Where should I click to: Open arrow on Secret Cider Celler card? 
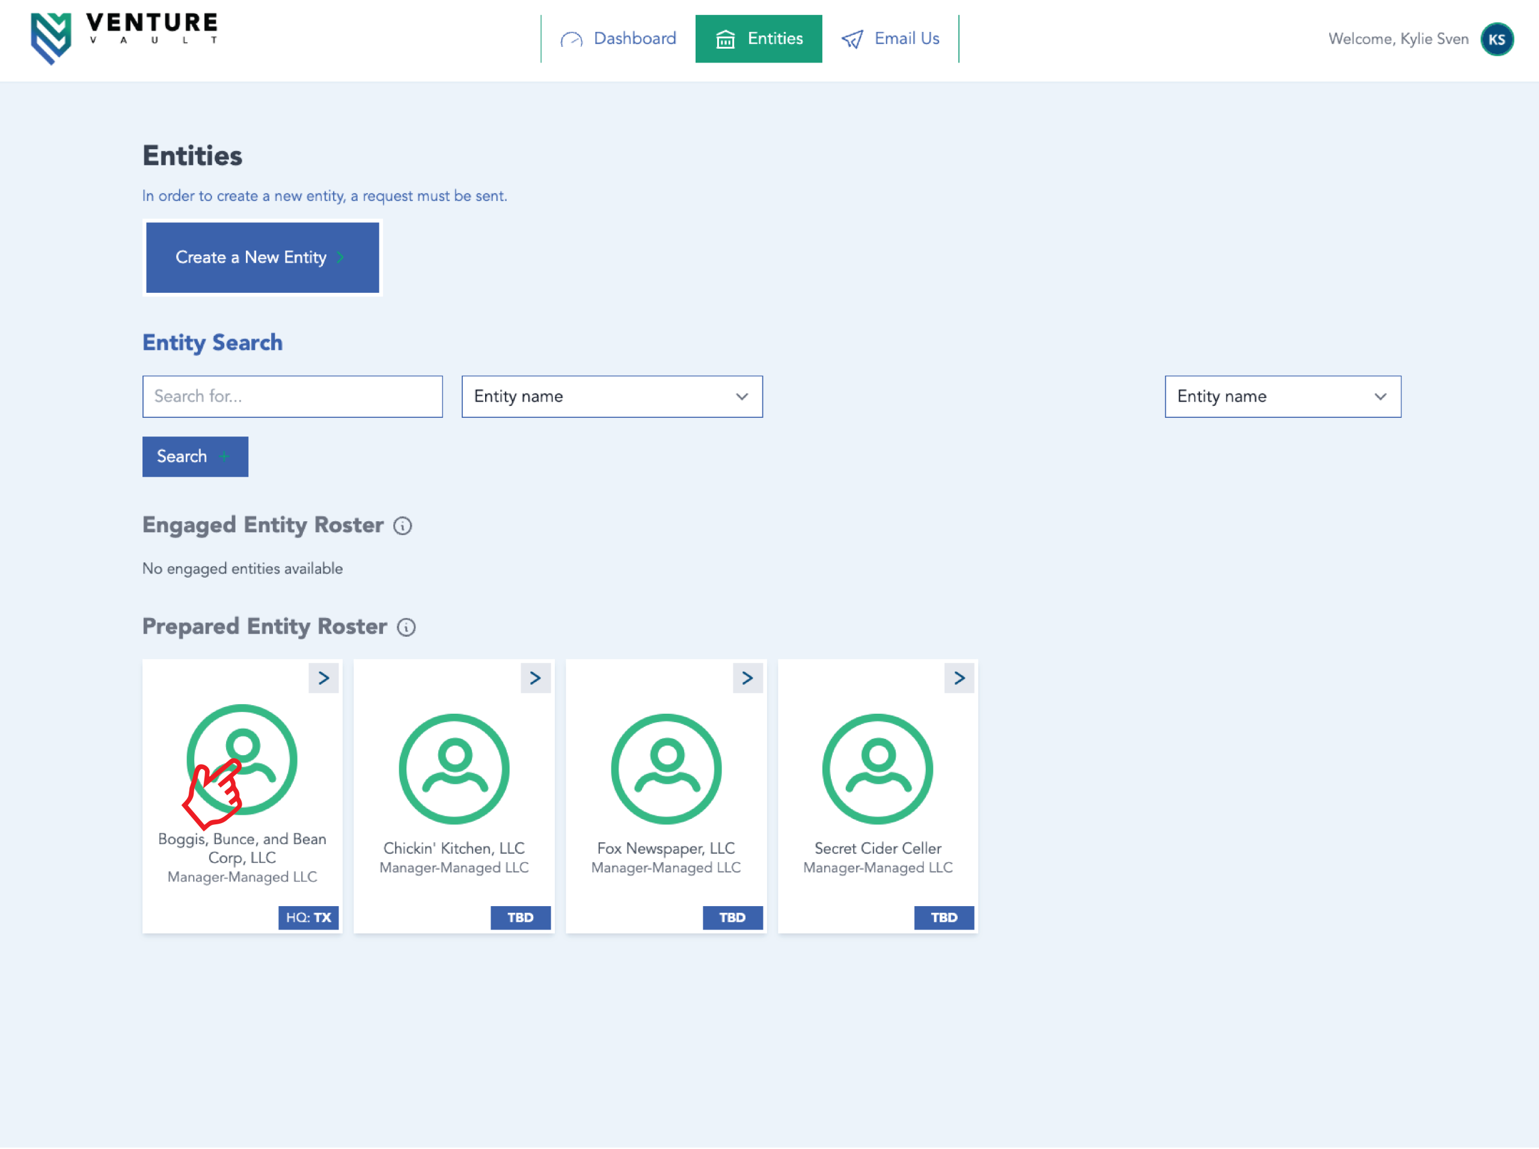click(x=959, y=678)
